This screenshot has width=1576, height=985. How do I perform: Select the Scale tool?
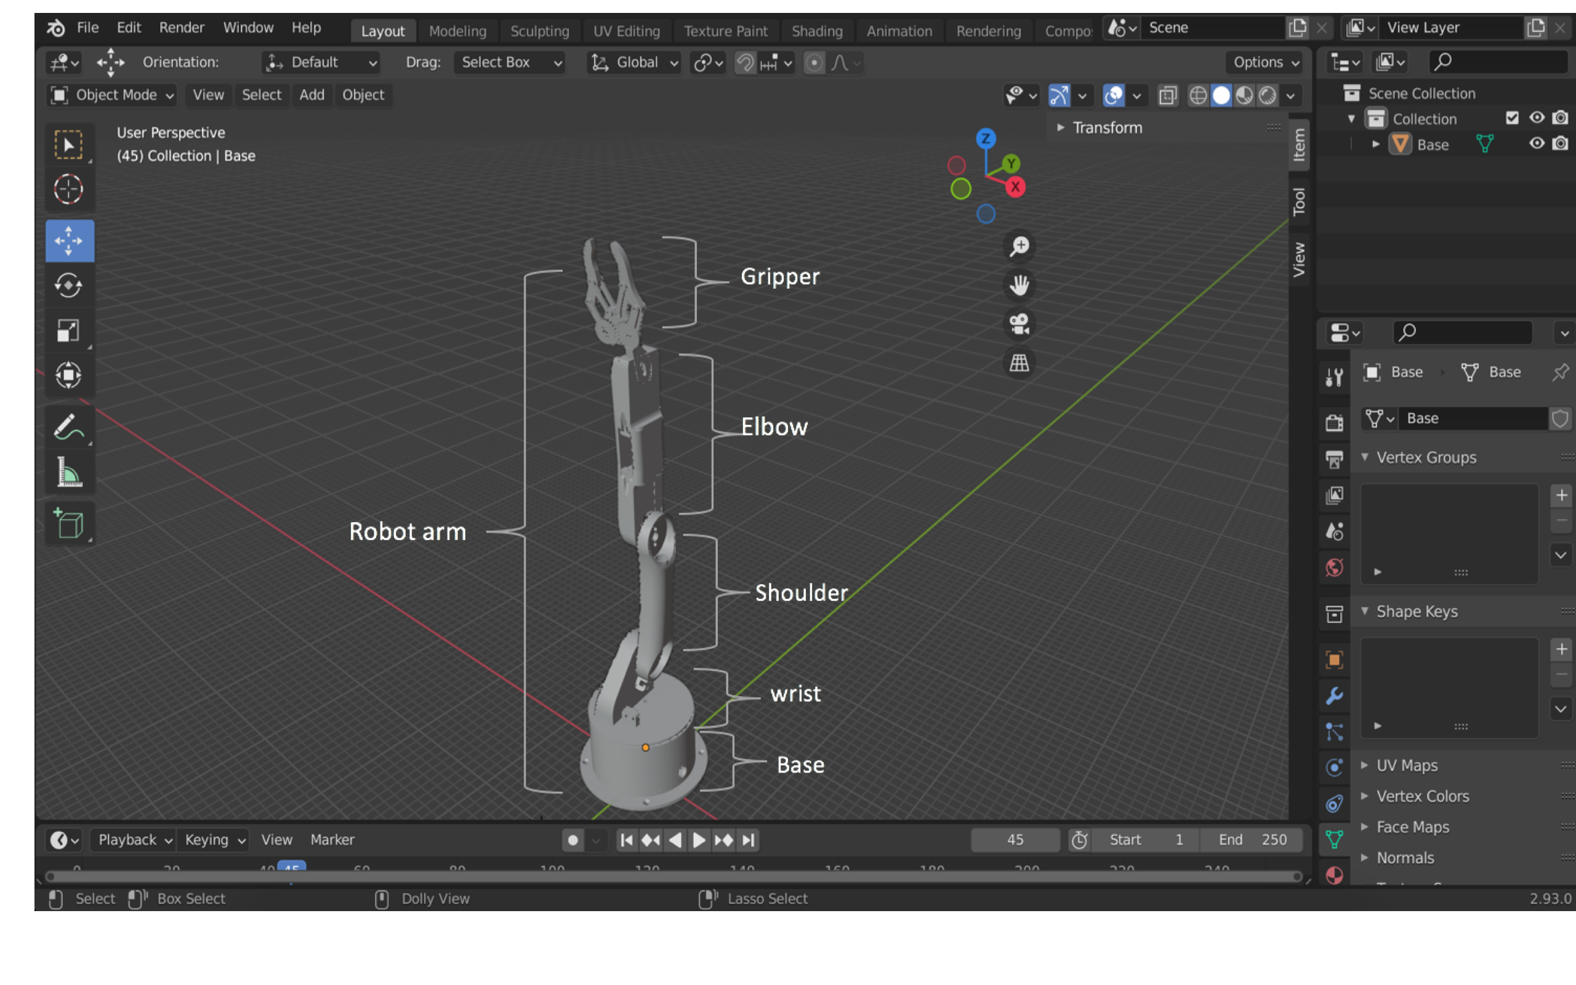tap(69, 329)
